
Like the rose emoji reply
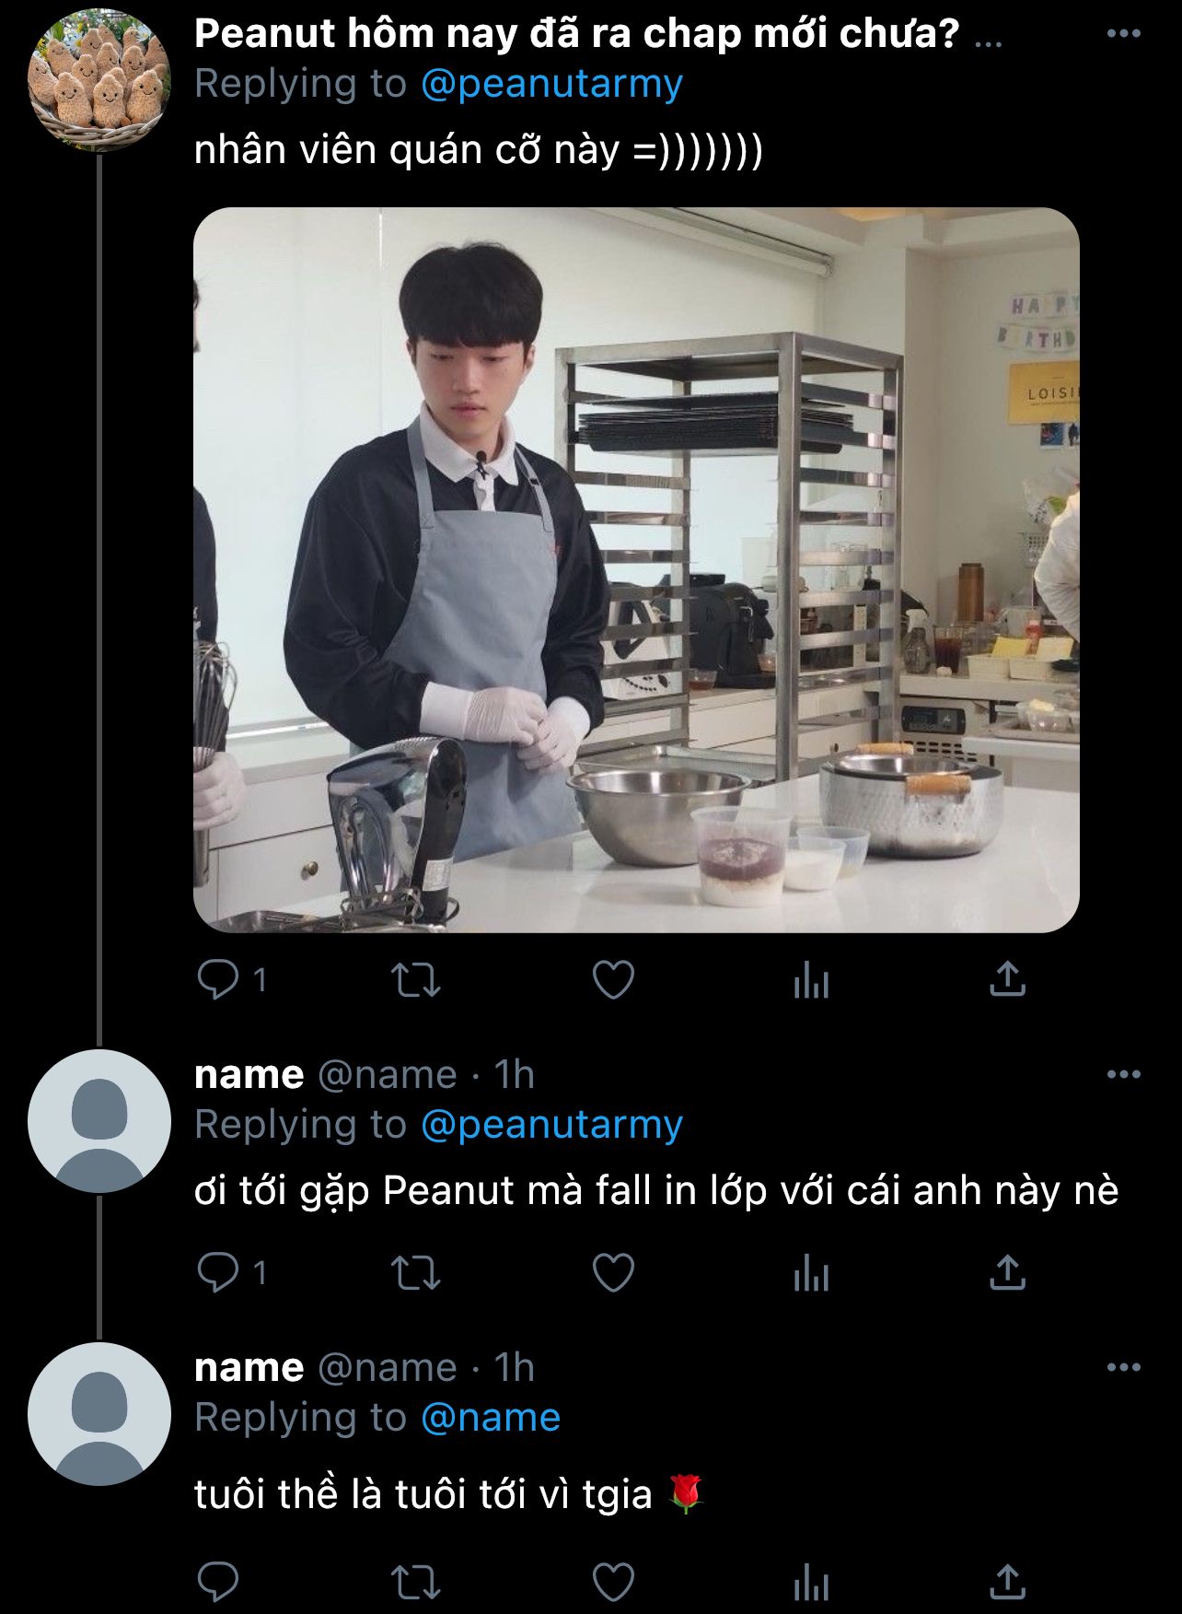point(613,1583)
